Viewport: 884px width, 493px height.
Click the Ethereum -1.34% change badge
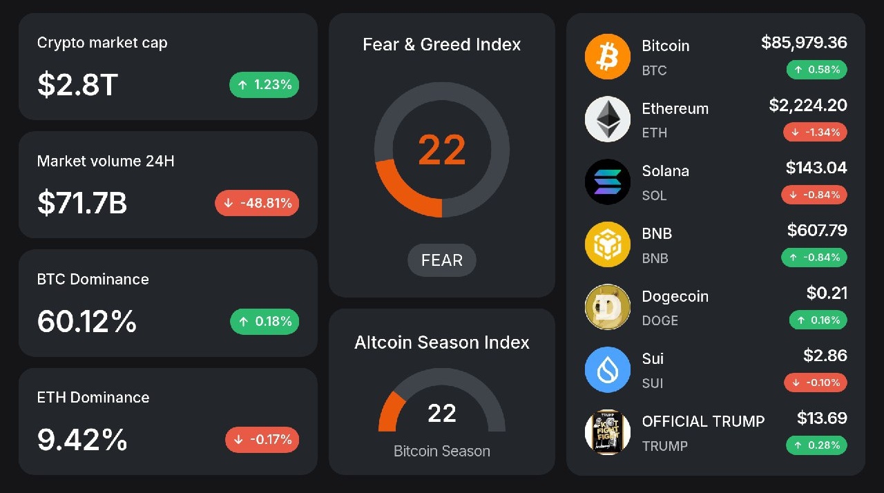pos(815,132)
